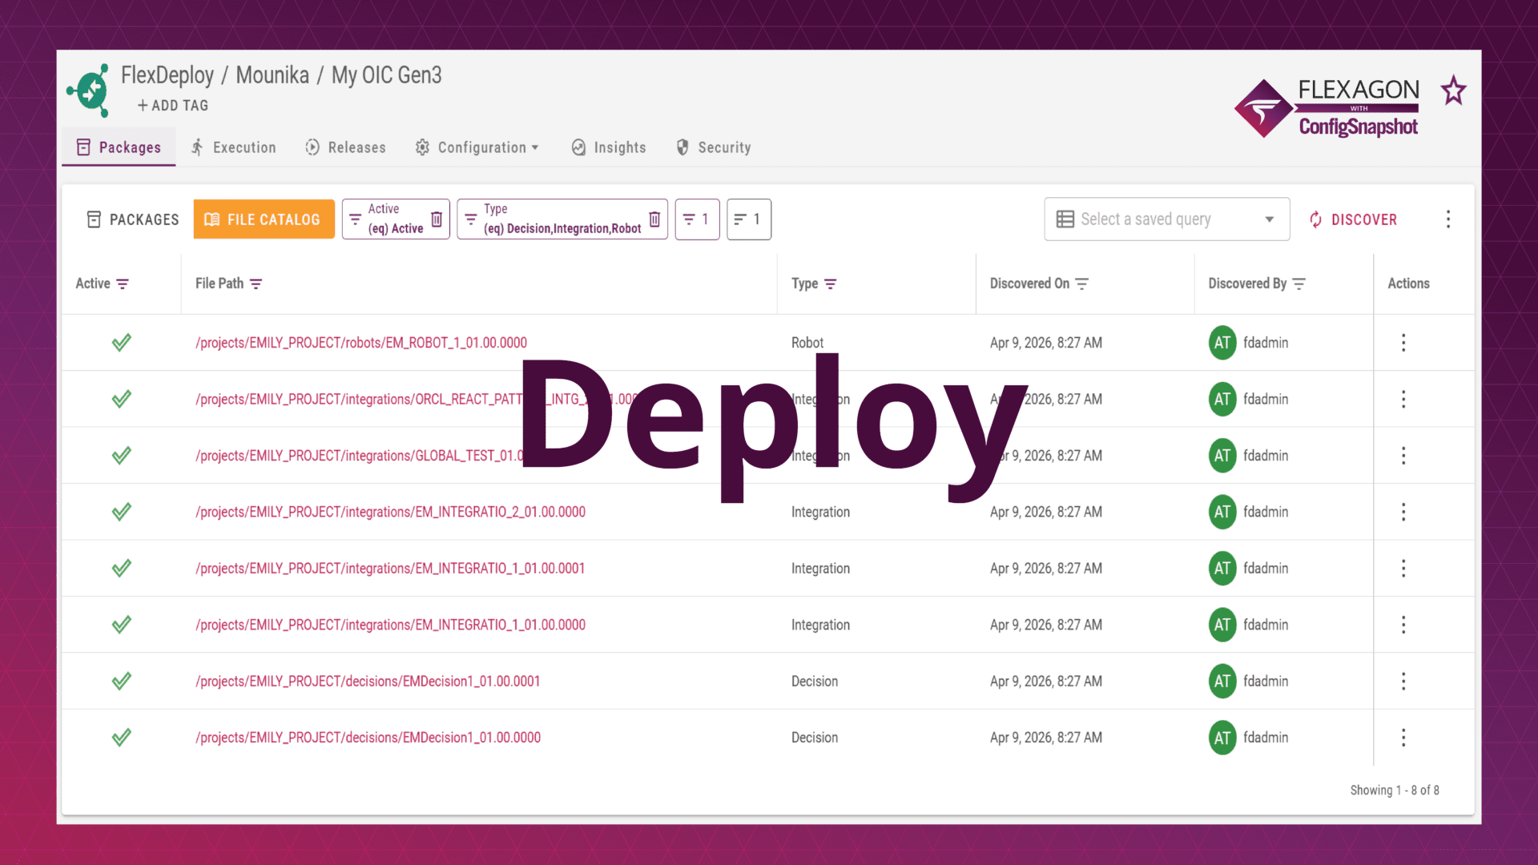Favorite this project with the star icon
The image size is (1538, 865).
pos(1453,91)
